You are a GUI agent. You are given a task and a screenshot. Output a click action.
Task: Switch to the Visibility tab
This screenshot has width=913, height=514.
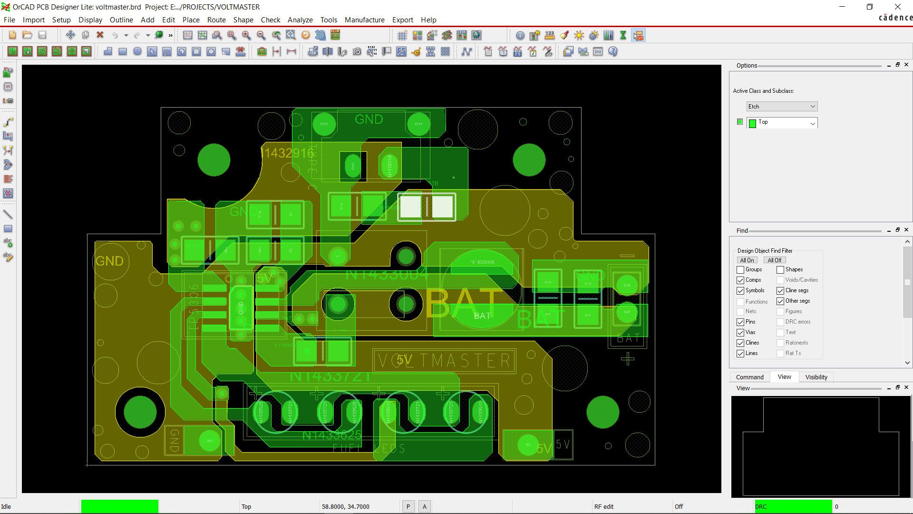coord(816,377)
